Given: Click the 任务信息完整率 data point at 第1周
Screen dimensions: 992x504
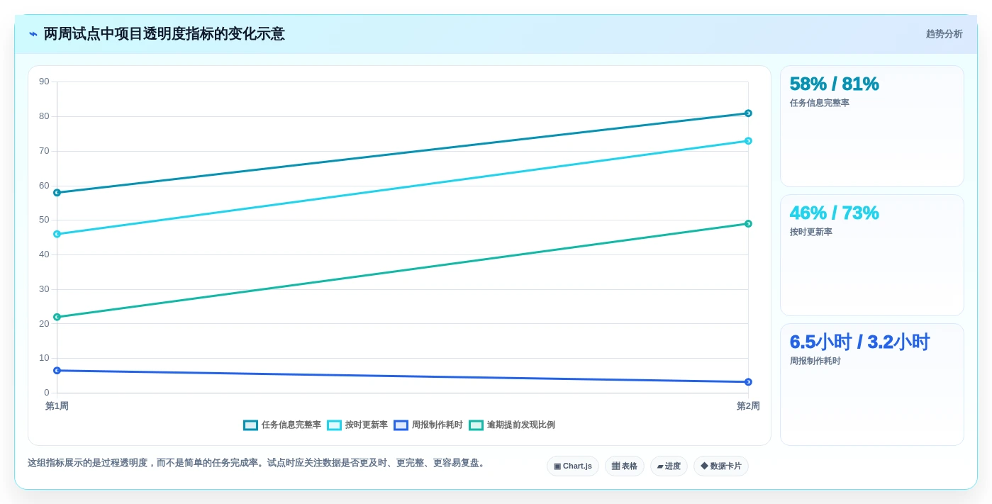Looking at the screenshot, I should [x=57, y=193].
